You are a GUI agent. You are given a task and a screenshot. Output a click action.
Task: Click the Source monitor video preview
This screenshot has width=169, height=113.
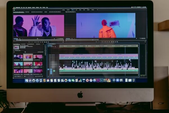point(39,26)
